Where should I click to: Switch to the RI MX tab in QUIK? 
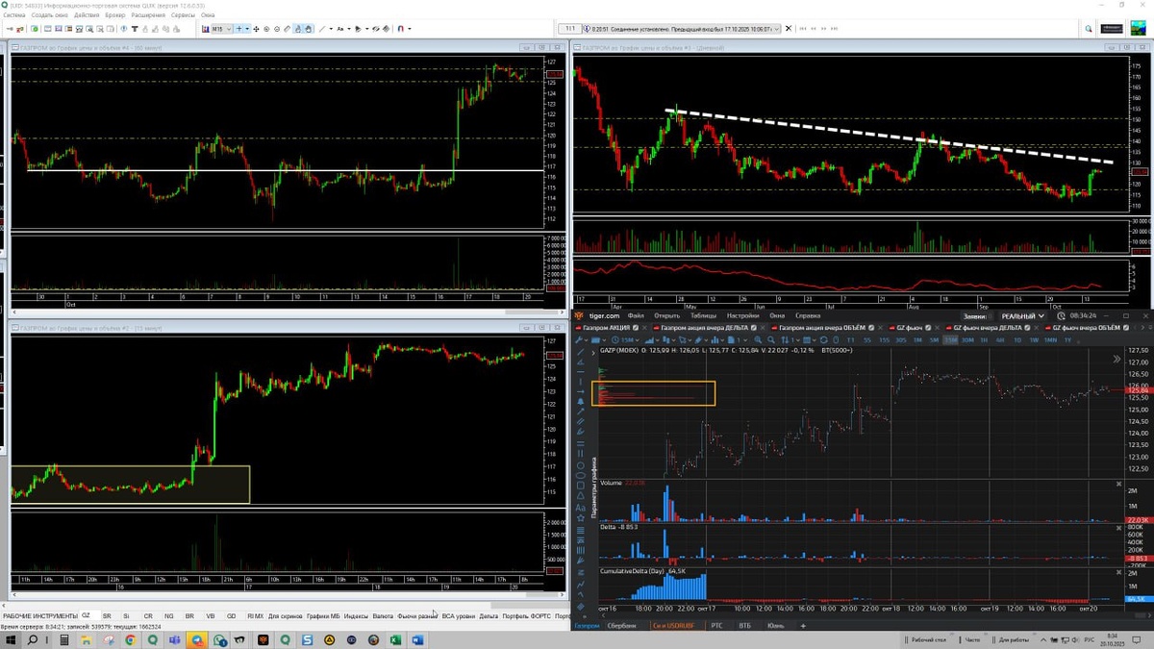click(x=255, y=615)
